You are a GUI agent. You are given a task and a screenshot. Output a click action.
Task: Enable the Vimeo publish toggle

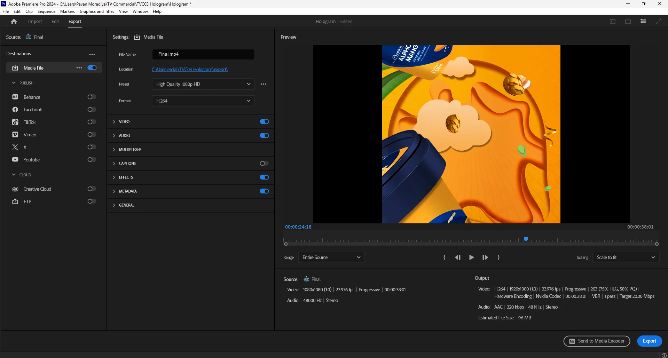pos(92,135)
